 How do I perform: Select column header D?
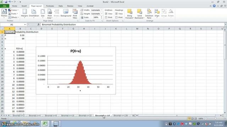pos(41,29)
